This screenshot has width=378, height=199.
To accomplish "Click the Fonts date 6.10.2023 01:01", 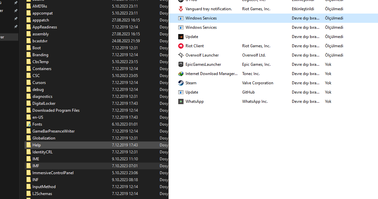I will (125, 124).
